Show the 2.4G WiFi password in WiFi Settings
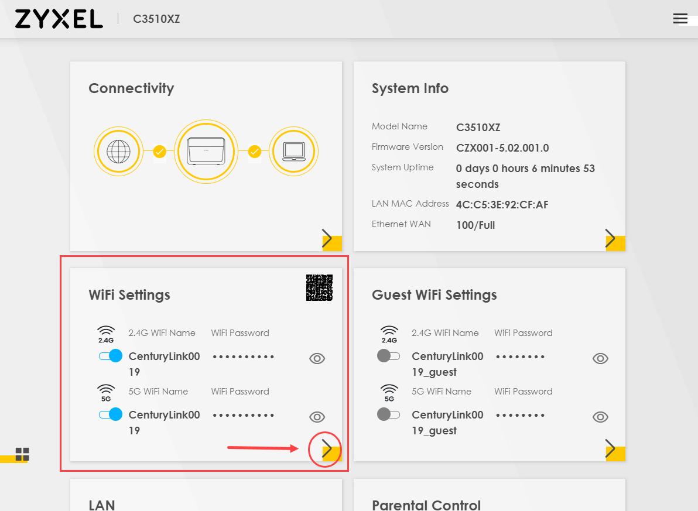This screenshot has width=698, height=511. click(x=317, y=359)
